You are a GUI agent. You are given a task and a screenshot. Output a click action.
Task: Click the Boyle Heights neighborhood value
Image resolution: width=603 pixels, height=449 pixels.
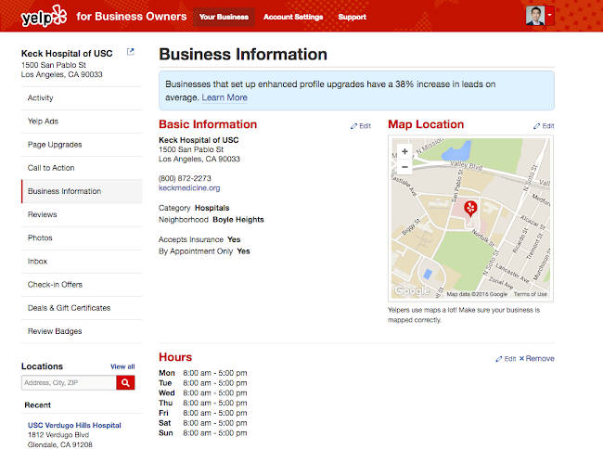(238, 220)
